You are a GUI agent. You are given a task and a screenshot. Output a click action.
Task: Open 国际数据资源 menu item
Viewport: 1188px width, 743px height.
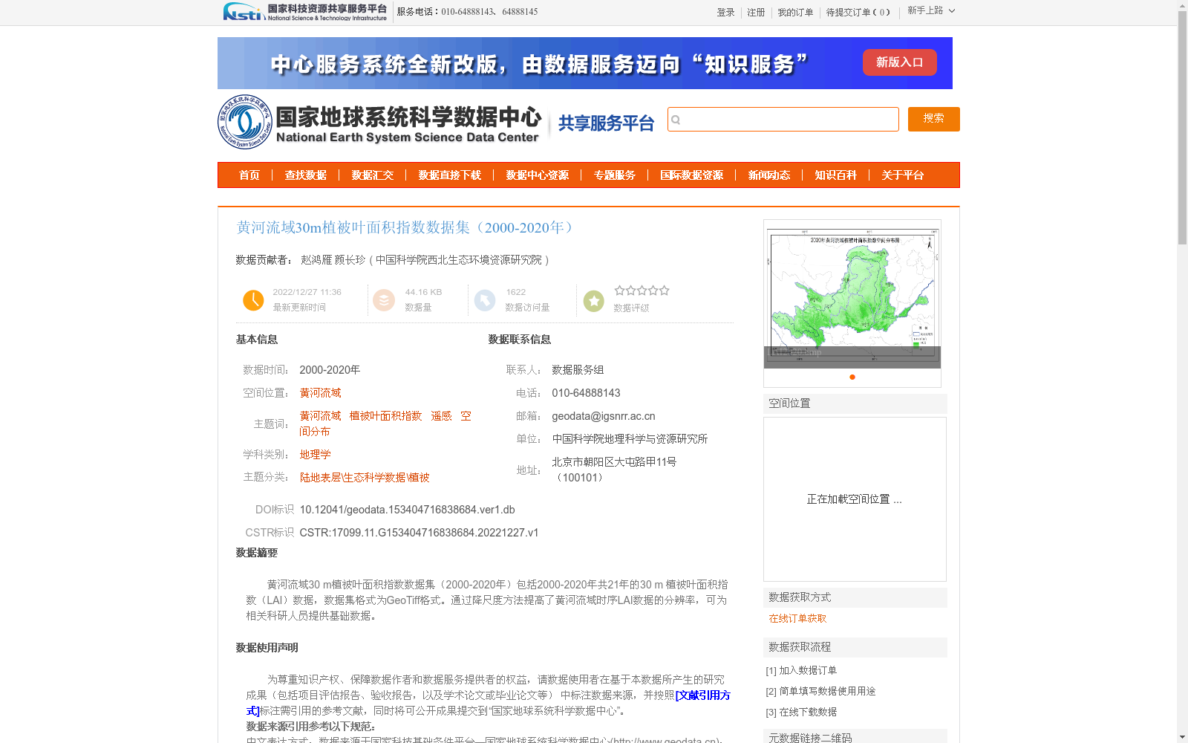692,175
